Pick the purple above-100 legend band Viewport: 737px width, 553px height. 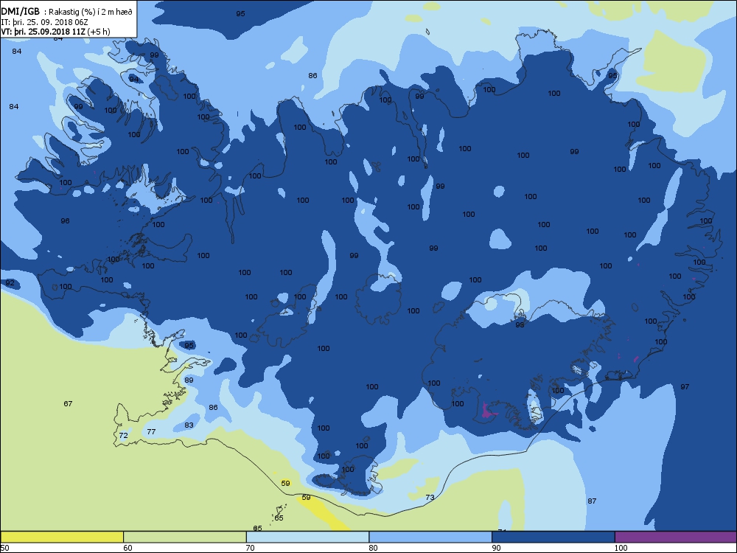coord(675,537)
